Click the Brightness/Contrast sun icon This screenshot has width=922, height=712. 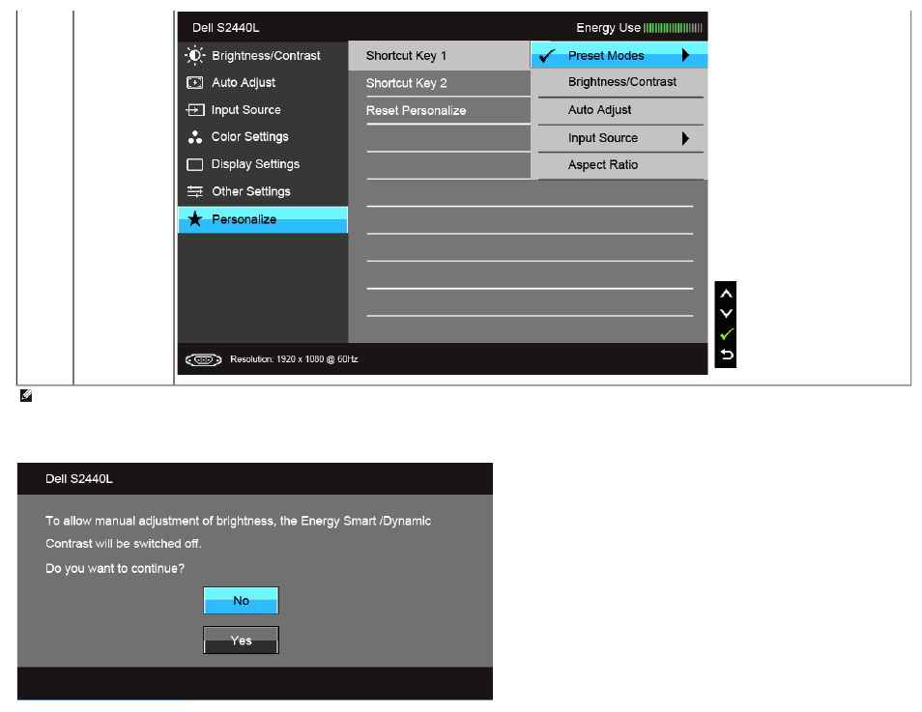click(194, 56)
